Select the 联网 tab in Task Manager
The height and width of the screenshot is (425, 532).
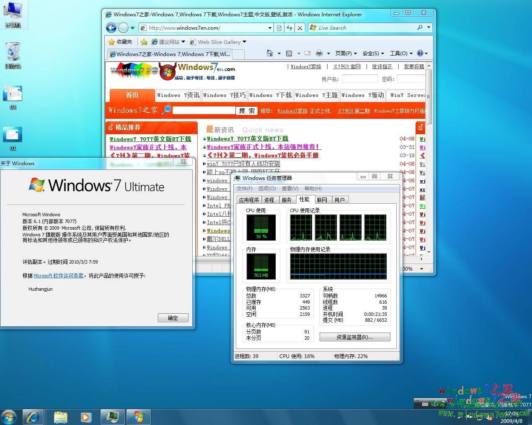322,200
